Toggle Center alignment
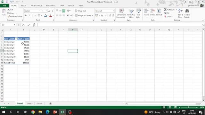205x115 pixels. (x=60, y=15)
